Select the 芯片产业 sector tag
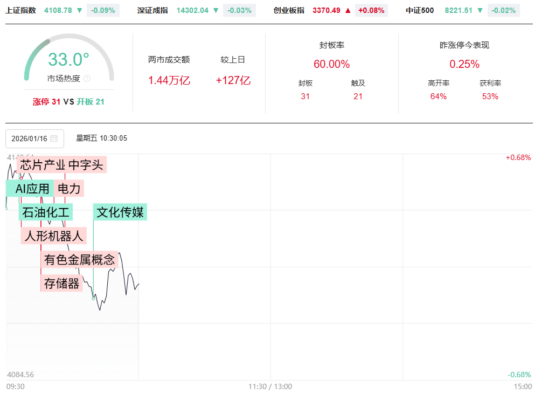548x395 pixels. [42, 165]
